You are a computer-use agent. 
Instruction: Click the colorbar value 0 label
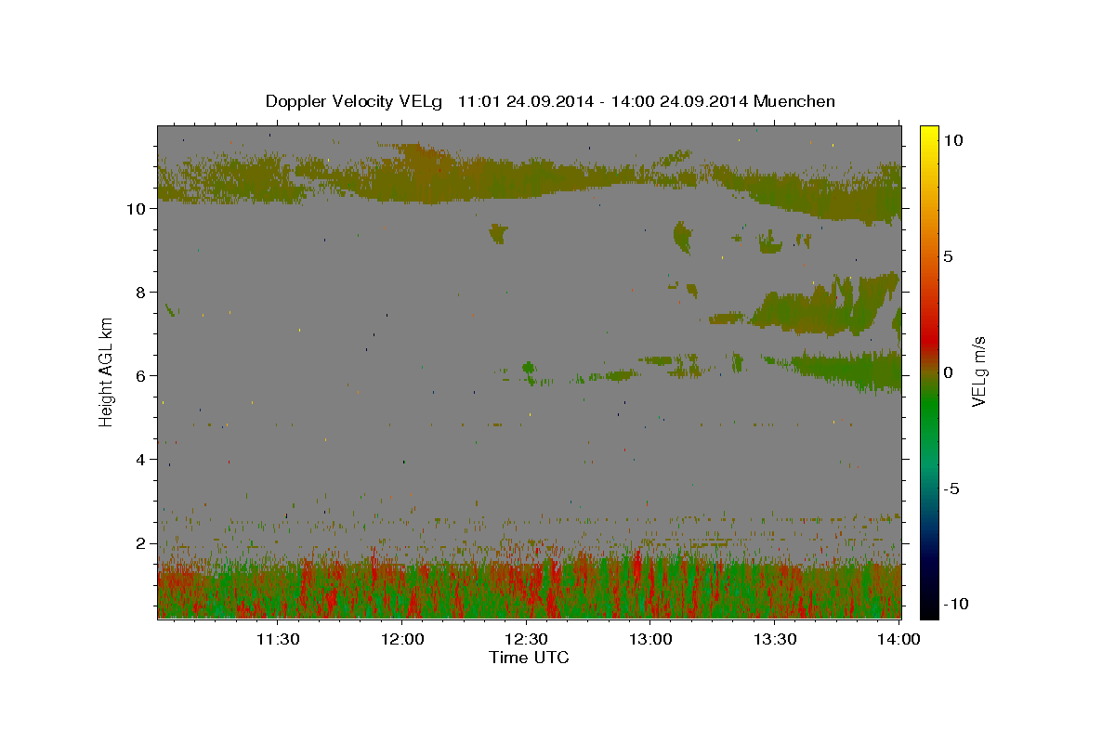point(948,371)
